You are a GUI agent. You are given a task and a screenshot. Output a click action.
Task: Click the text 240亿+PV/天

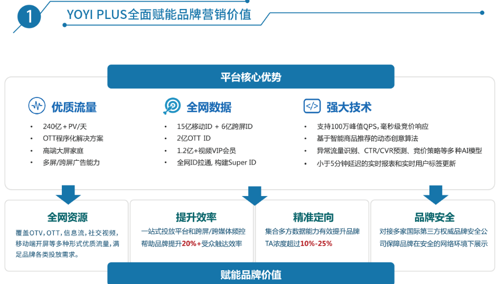tap(64, 126)
